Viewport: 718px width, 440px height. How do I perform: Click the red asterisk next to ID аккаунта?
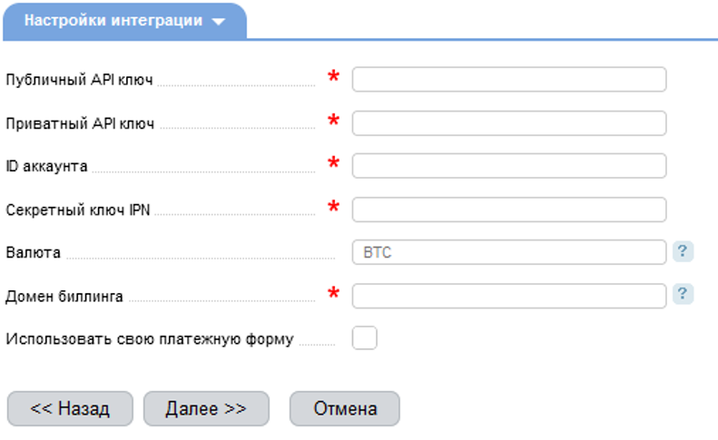[333, 164]
